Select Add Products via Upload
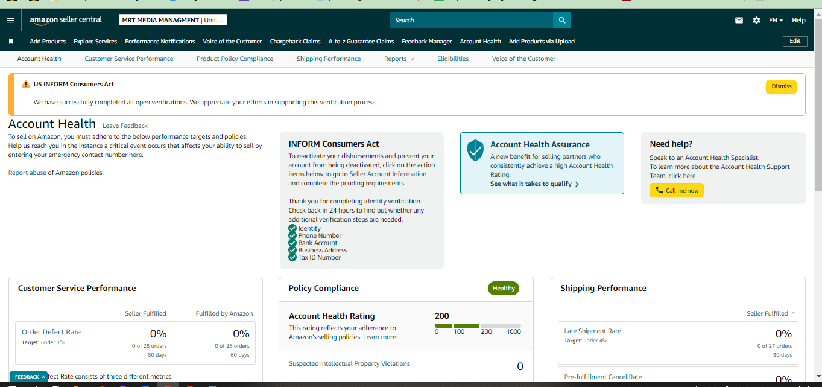Image resolution: width=822 pixels, height=387 pixels. pos(542,42)
